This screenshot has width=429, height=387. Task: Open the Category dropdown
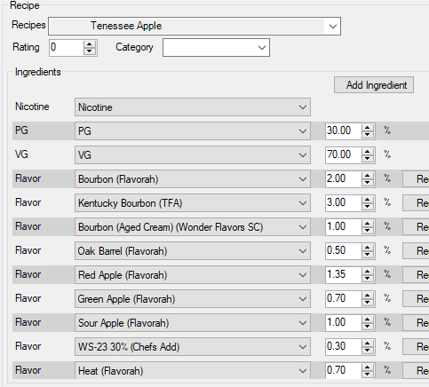pyautogui.click(x=216, y=47)
